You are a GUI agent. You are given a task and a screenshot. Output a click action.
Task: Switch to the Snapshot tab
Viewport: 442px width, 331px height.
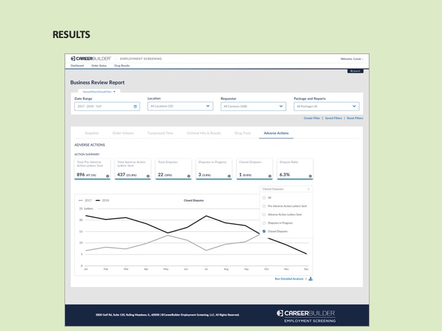tap(91, 133)
